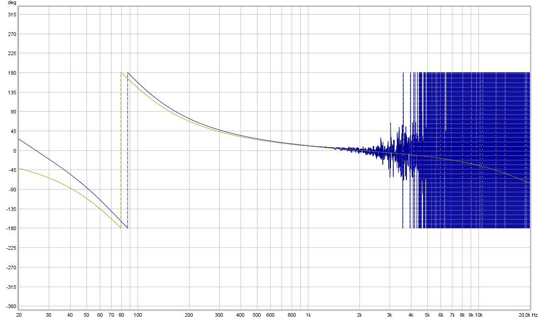Click the 400 Hz frequency label
This screenshot has width=539, height=319.
tap(240, 315)
